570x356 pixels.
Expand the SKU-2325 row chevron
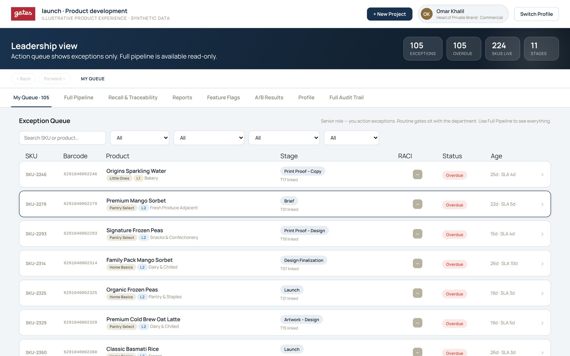[x=542, y=293]
